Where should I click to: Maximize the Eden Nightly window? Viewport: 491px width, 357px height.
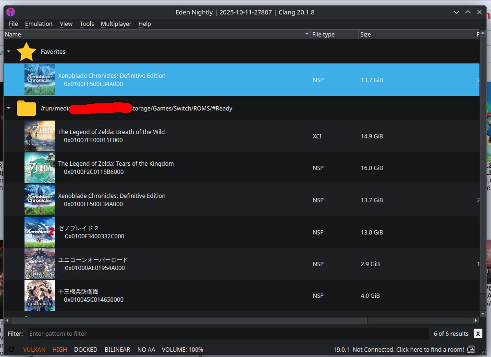(x=468, y=12)
